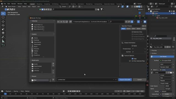Screen dimensions: 176x99
Task: Click the Export COLLADA button
Action: pos(125,79)
